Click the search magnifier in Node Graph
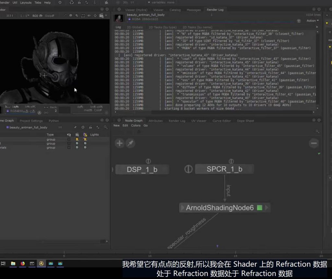Screen dimensions: 332x279 [x=317, y=131]
